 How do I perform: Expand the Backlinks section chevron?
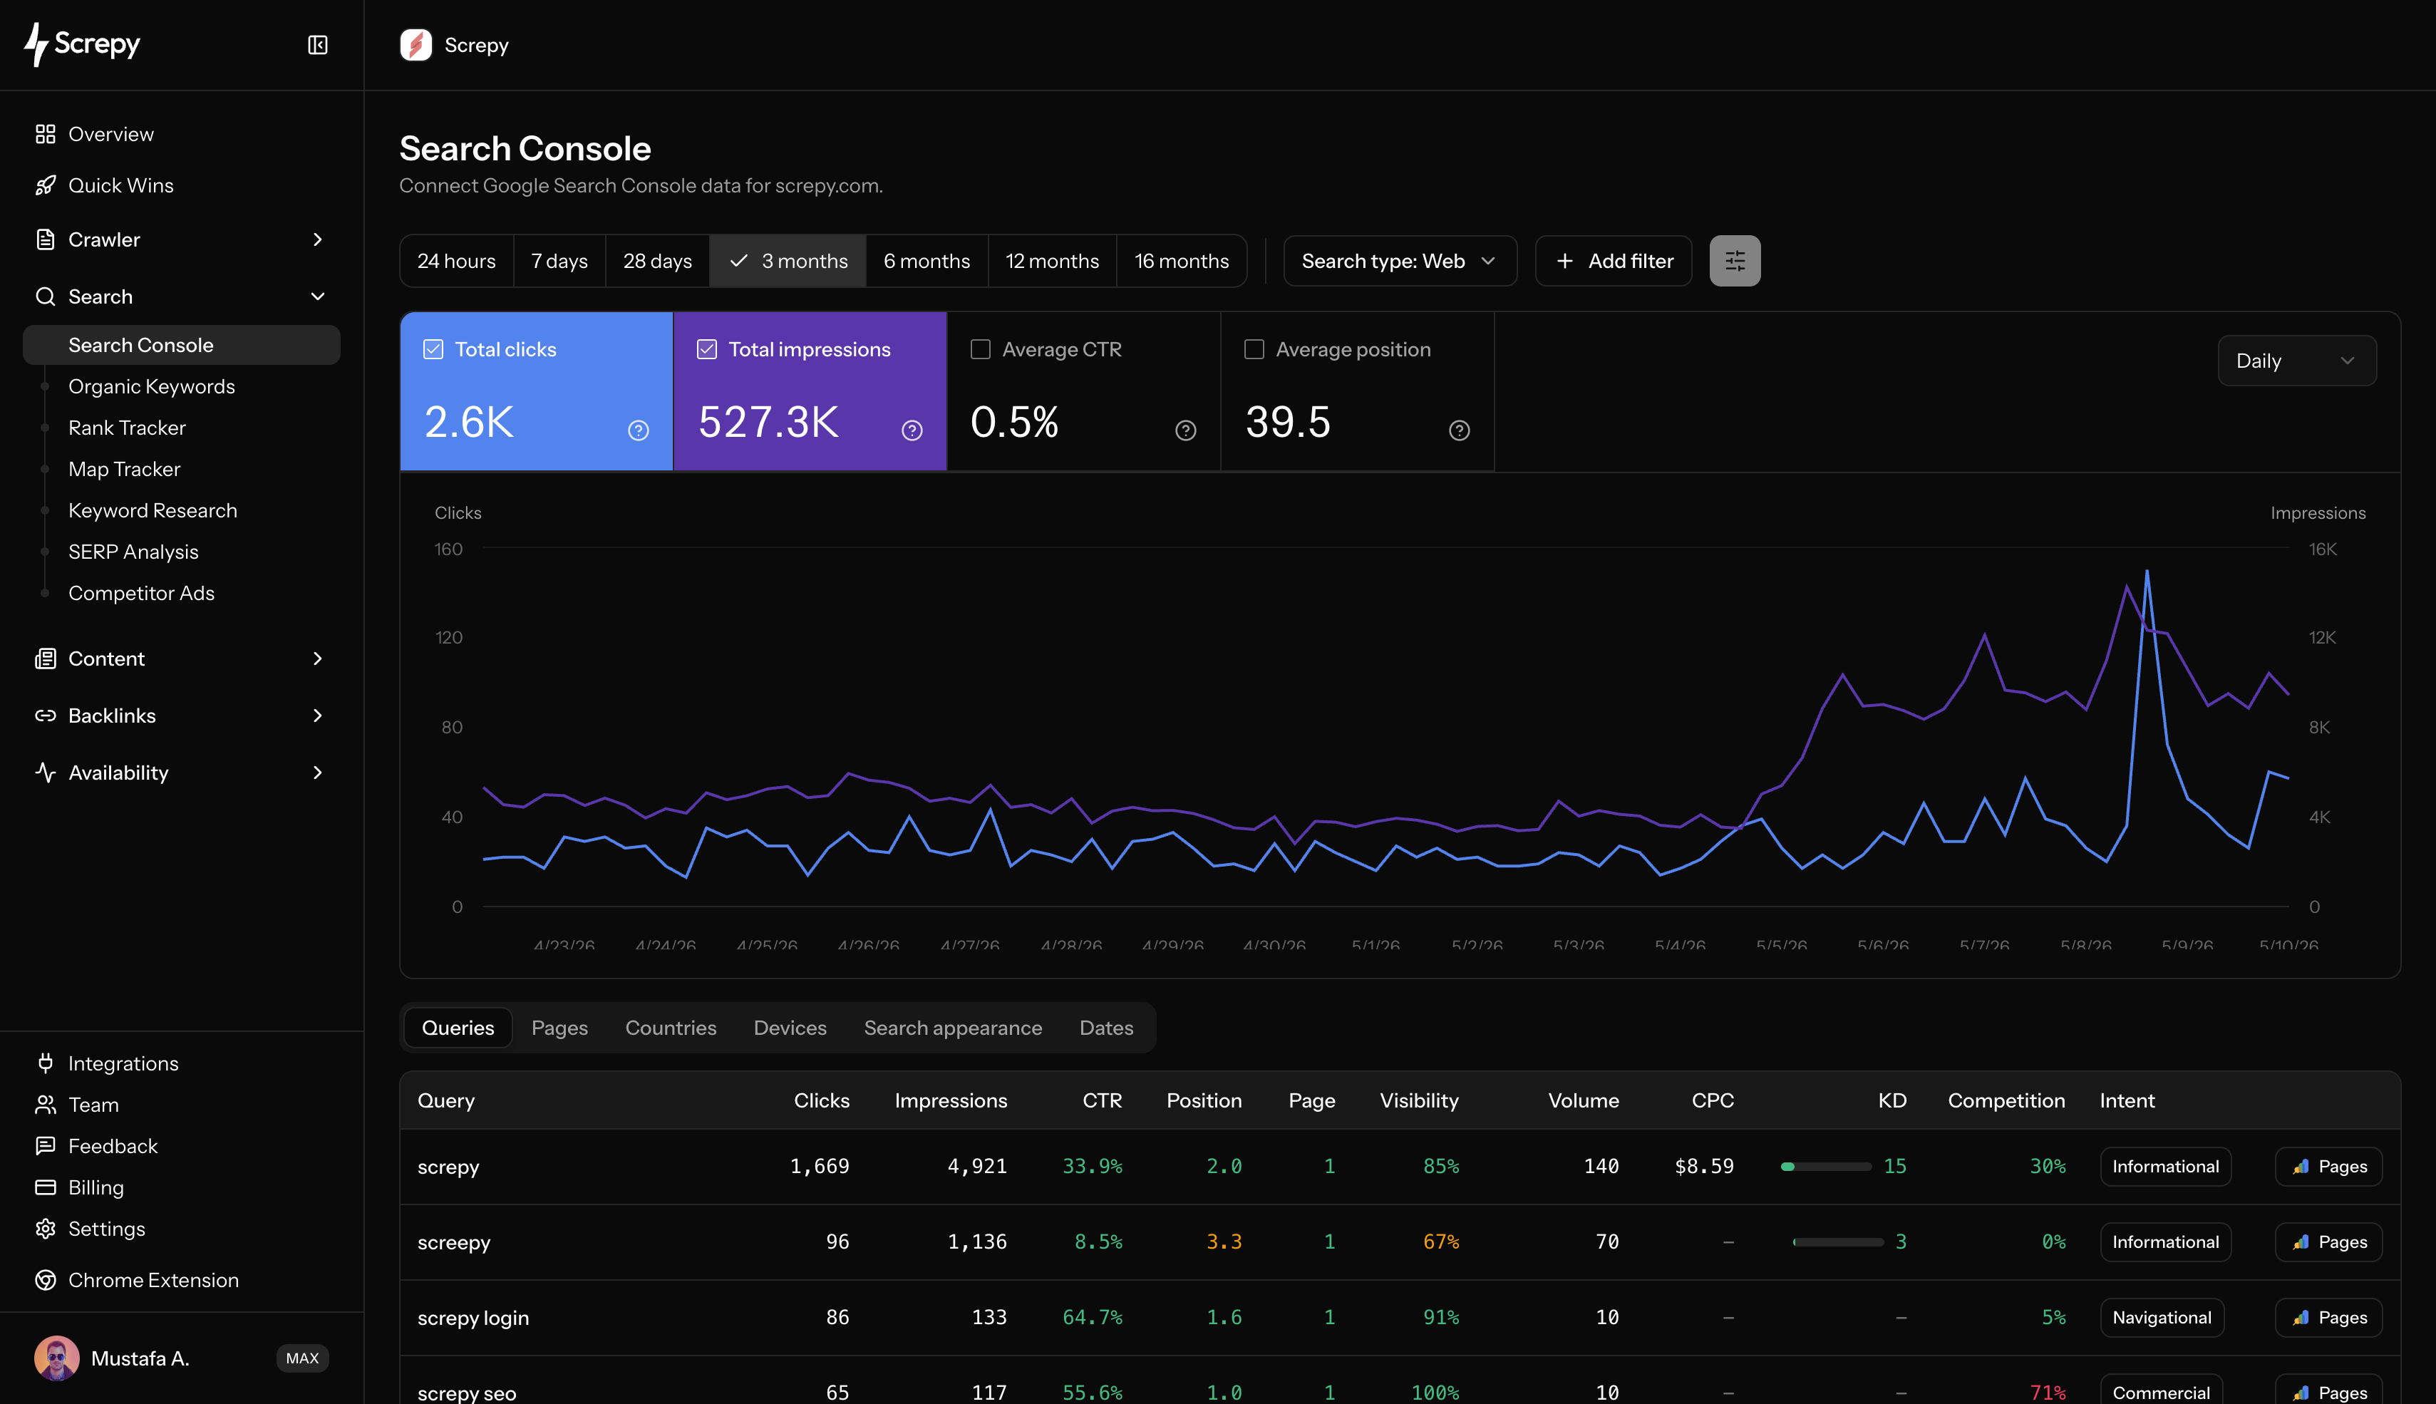tap(317, 716)
